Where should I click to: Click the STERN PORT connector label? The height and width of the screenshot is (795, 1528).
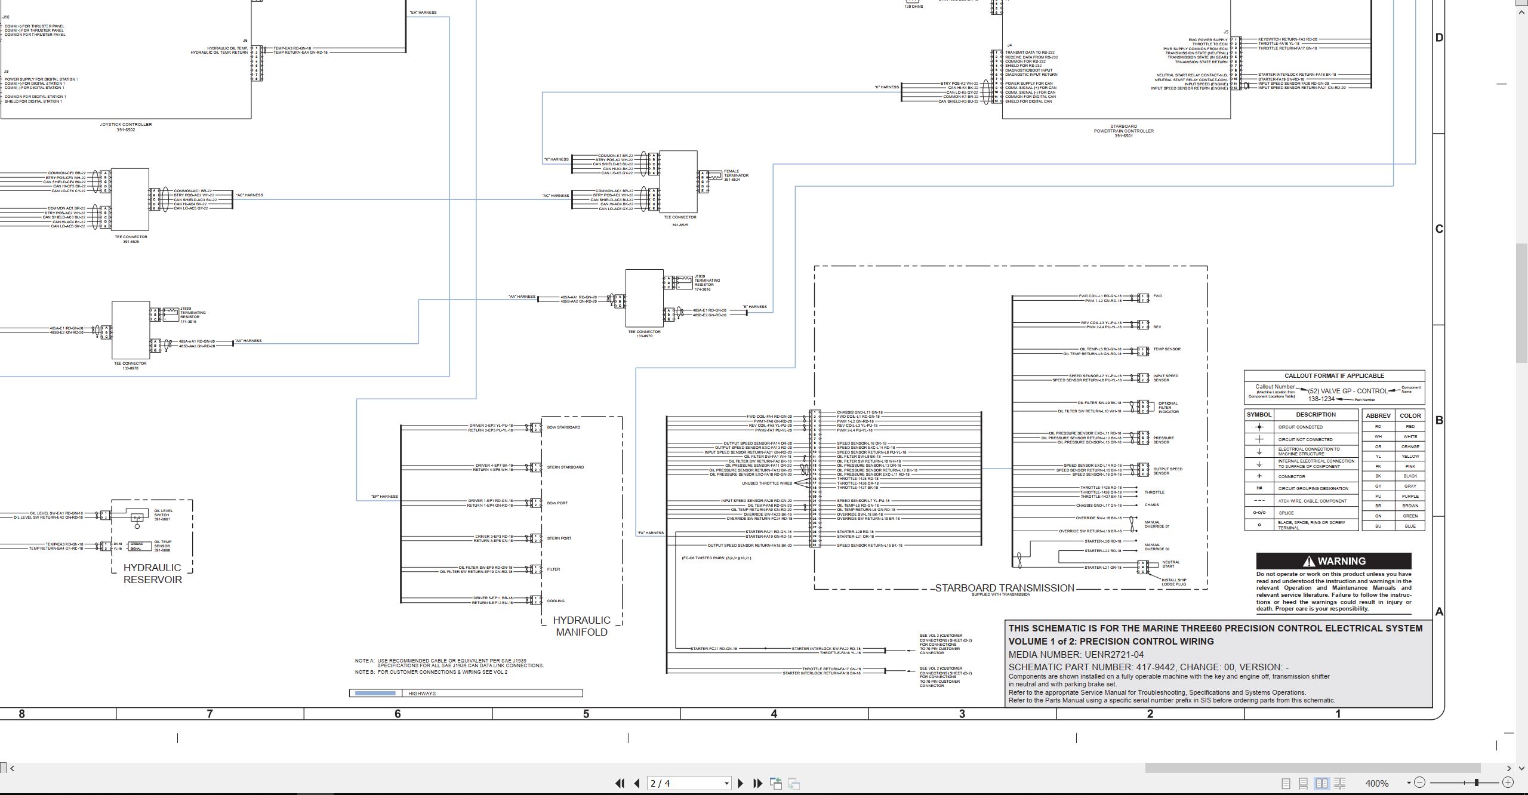point(559,538)
